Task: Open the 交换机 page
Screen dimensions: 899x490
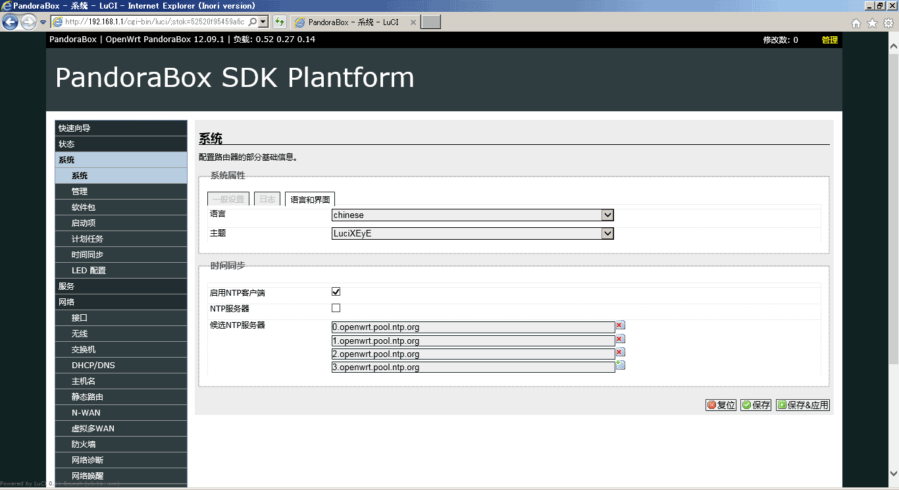Action: pyautogui.click(x=121, y=349)
